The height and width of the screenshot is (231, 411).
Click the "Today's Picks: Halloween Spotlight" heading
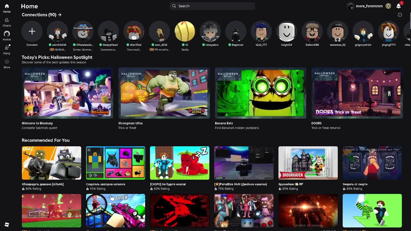pos(57,57)
